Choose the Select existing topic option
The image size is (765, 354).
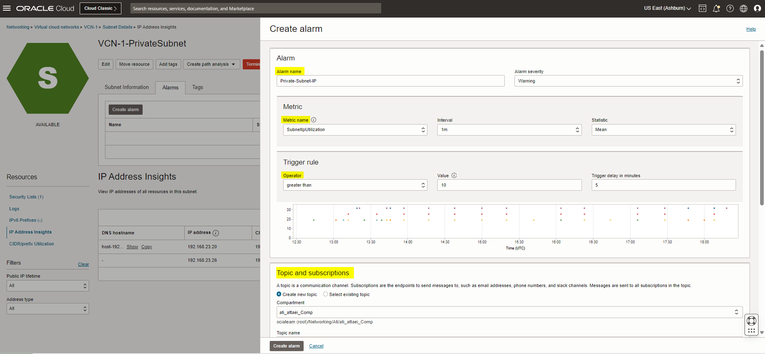(x=326, y=294)
